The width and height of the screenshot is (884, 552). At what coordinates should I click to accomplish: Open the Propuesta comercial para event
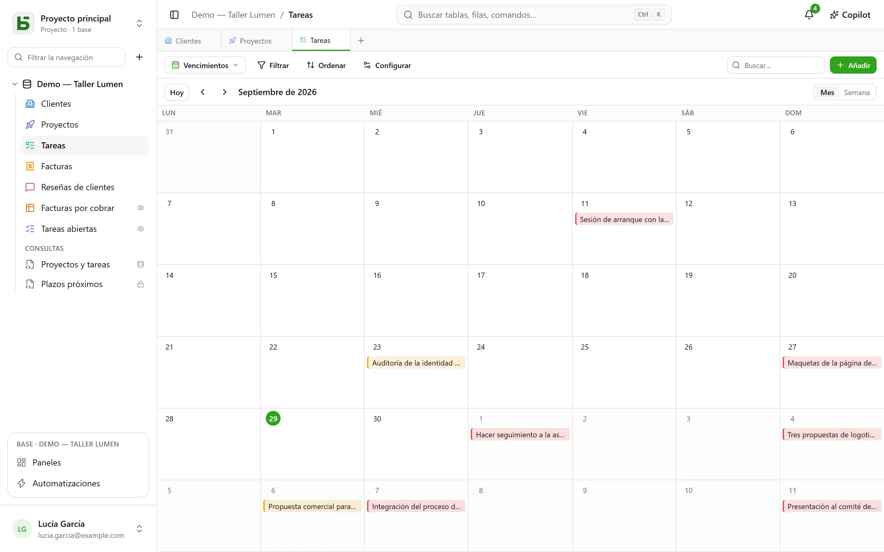point(312,506)
